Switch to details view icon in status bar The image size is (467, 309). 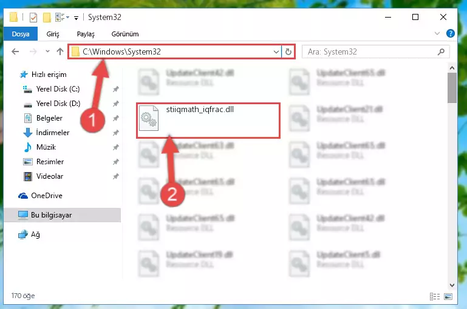tap(435, 296)
